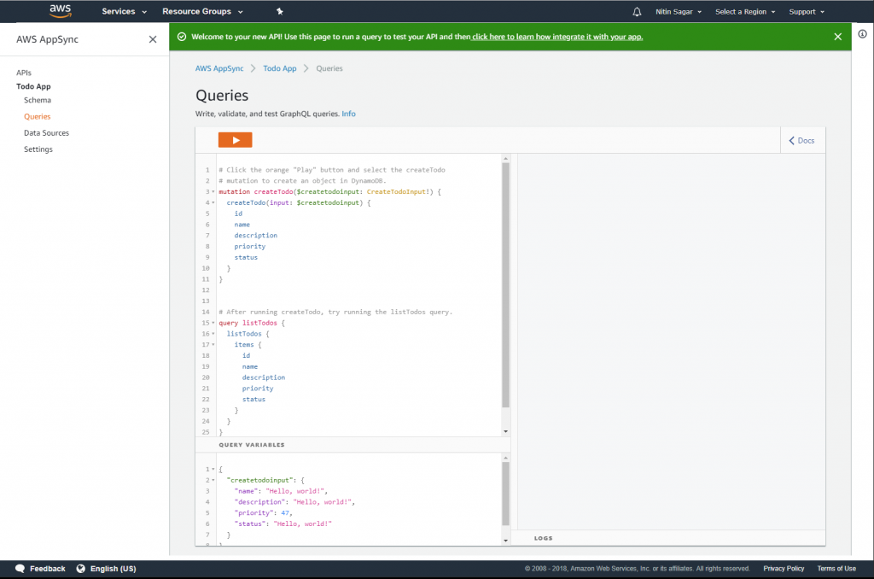The image size is (874, 579).
Task: Open the Select a Region dropdown
Action: click(x=745, y=12)
